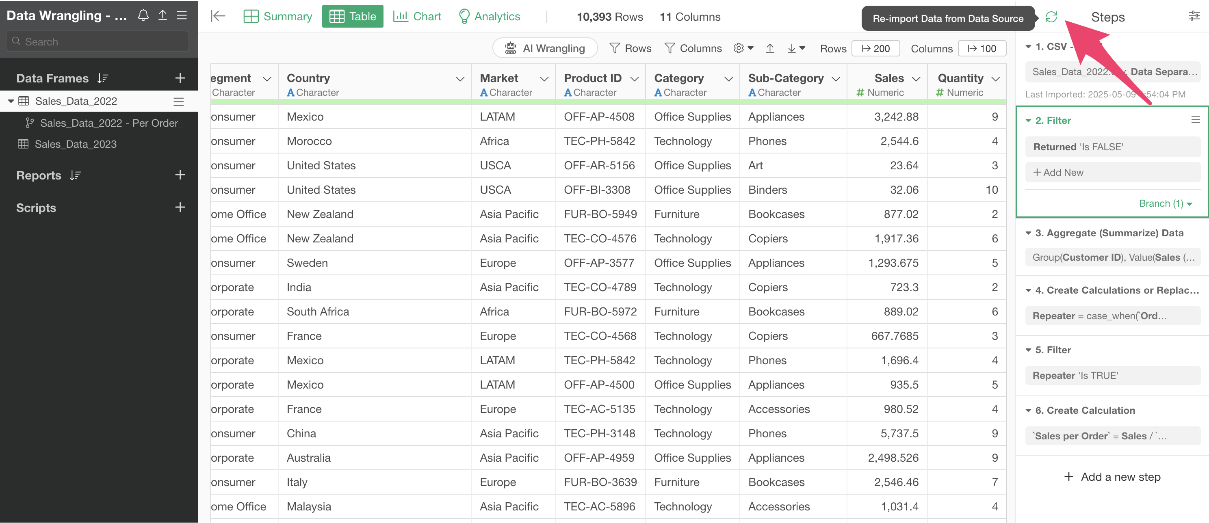Open the Category column menu
Viewport: 1209px width, 523px height.
click(x=728, y=79)
